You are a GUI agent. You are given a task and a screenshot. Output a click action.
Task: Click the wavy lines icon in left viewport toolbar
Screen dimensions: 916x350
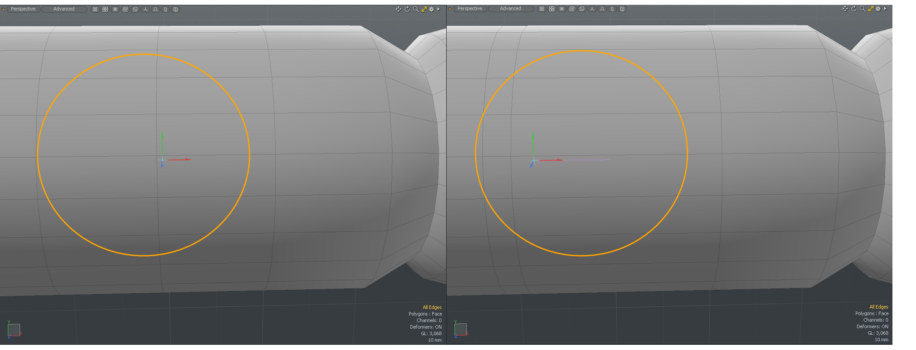pyautogui.click(x=125, y=9)
